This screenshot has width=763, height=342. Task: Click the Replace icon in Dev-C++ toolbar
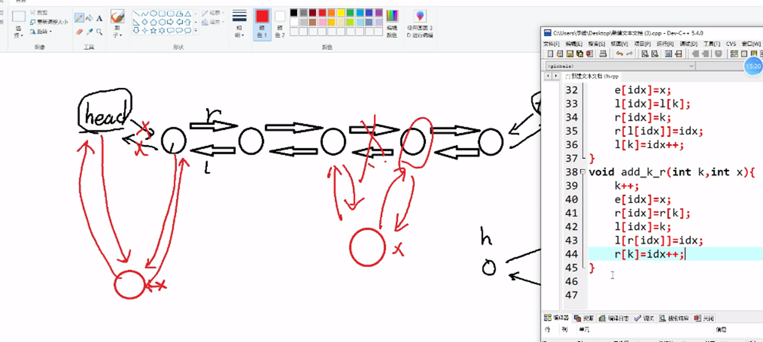click(x=655, y=54)
